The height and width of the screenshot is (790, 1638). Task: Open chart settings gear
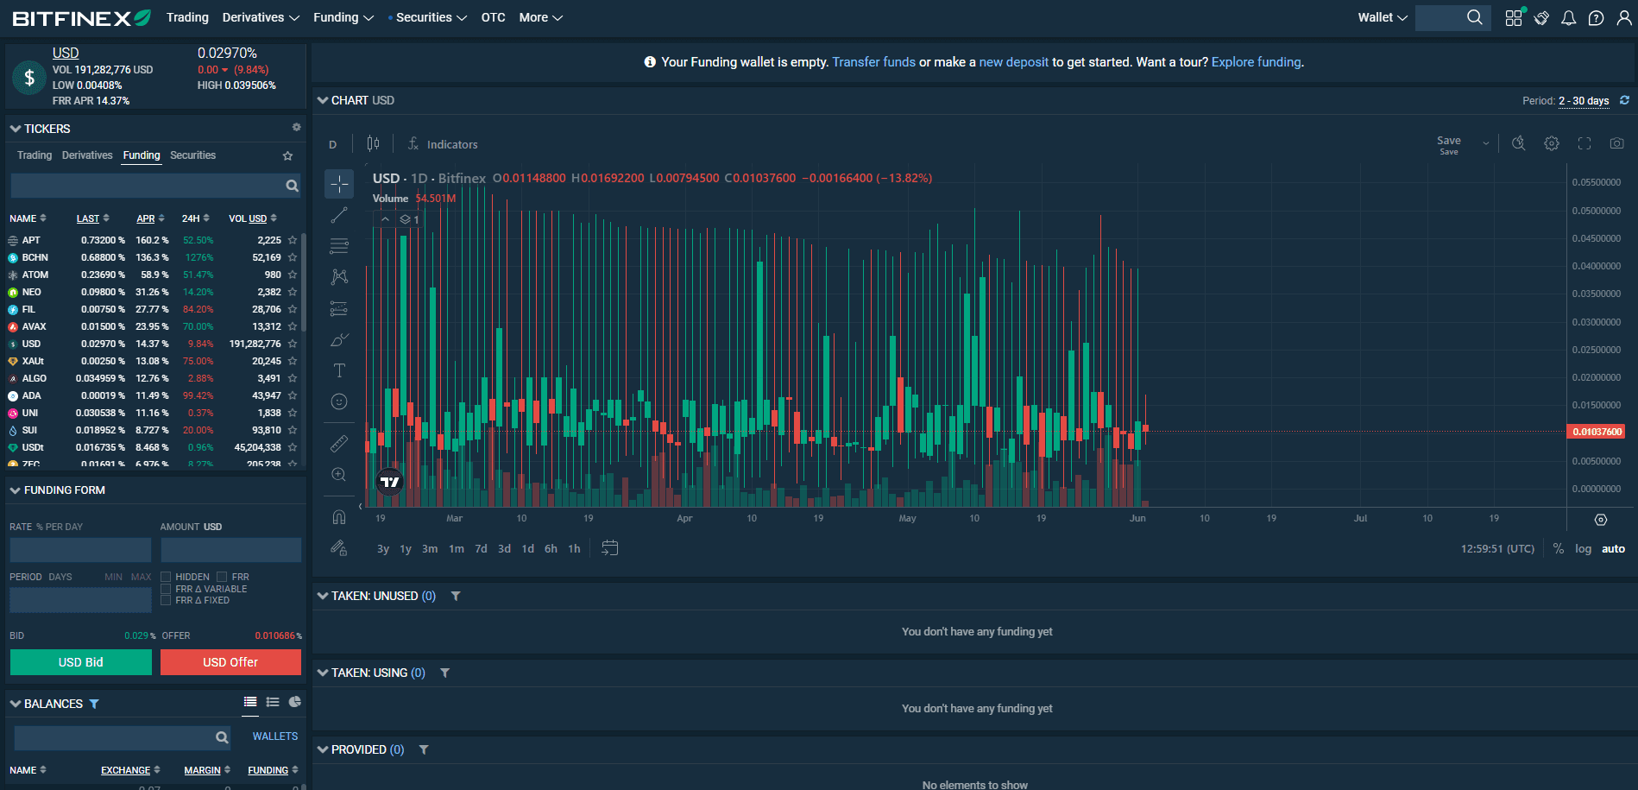pos(1552,143)
